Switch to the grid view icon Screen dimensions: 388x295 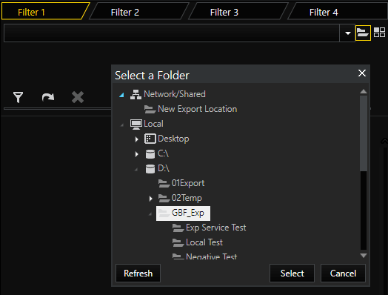click(379, 33)
